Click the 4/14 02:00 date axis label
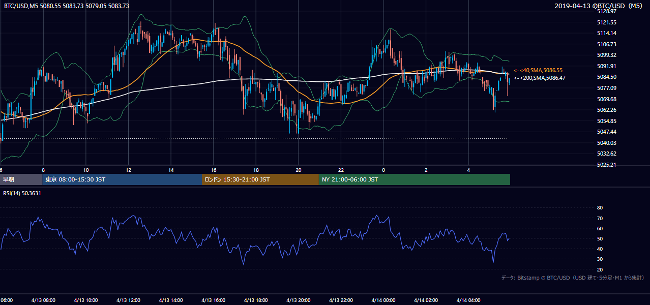The image size is (650, 305). pos(426,300)
